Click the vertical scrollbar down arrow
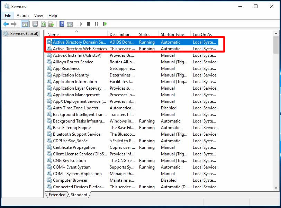281x208 pixels. tap(276, 188)
